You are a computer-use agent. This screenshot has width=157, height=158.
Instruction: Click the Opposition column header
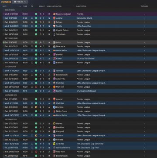click(57, 6)
